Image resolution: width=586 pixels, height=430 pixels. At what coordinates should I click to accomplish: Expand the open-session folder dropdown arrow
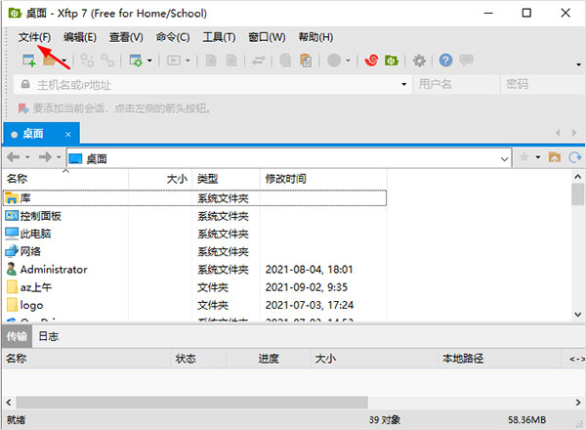(64, 61)
